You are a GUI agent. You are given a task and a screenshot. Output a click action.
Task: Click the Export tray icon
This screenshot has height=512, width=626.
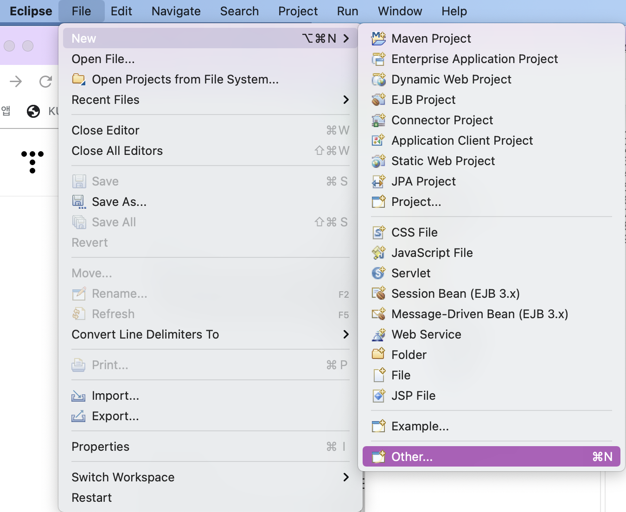78,416
